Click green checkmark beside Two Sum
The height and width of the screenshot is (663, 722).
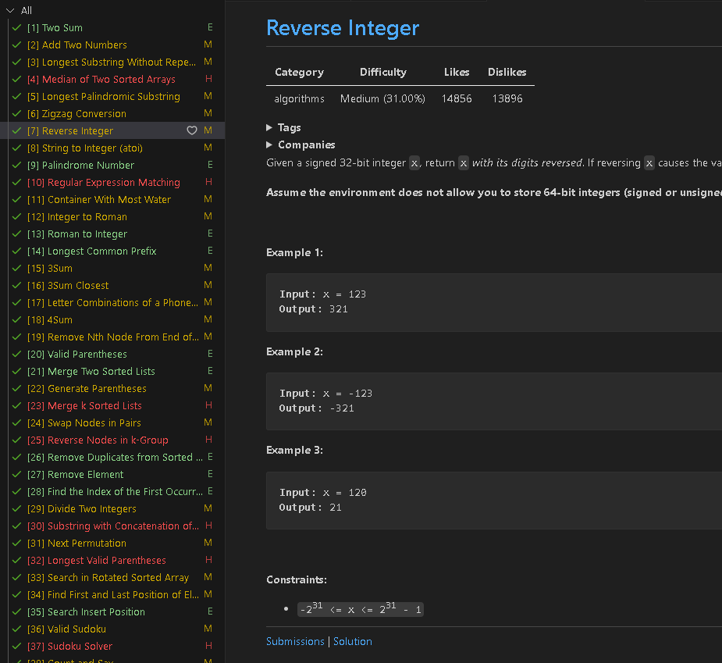[x=17, y=28]
